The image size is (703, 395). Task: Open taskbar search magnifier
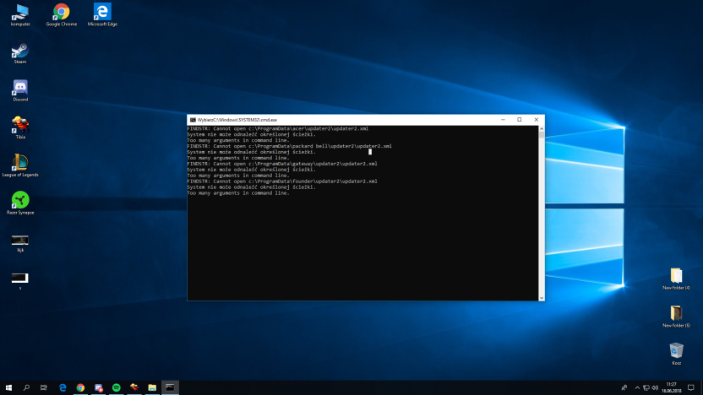click(26, 388)
